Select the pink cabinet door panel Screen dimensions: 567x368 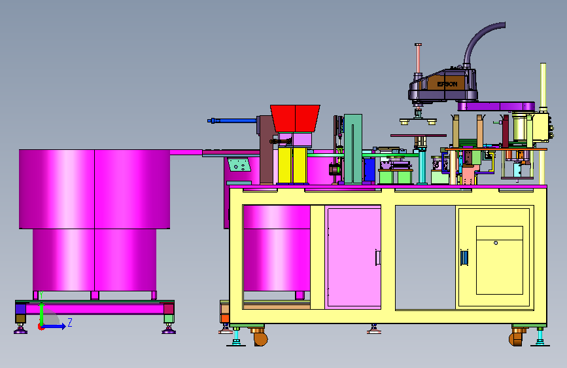(x=354, y=257)
